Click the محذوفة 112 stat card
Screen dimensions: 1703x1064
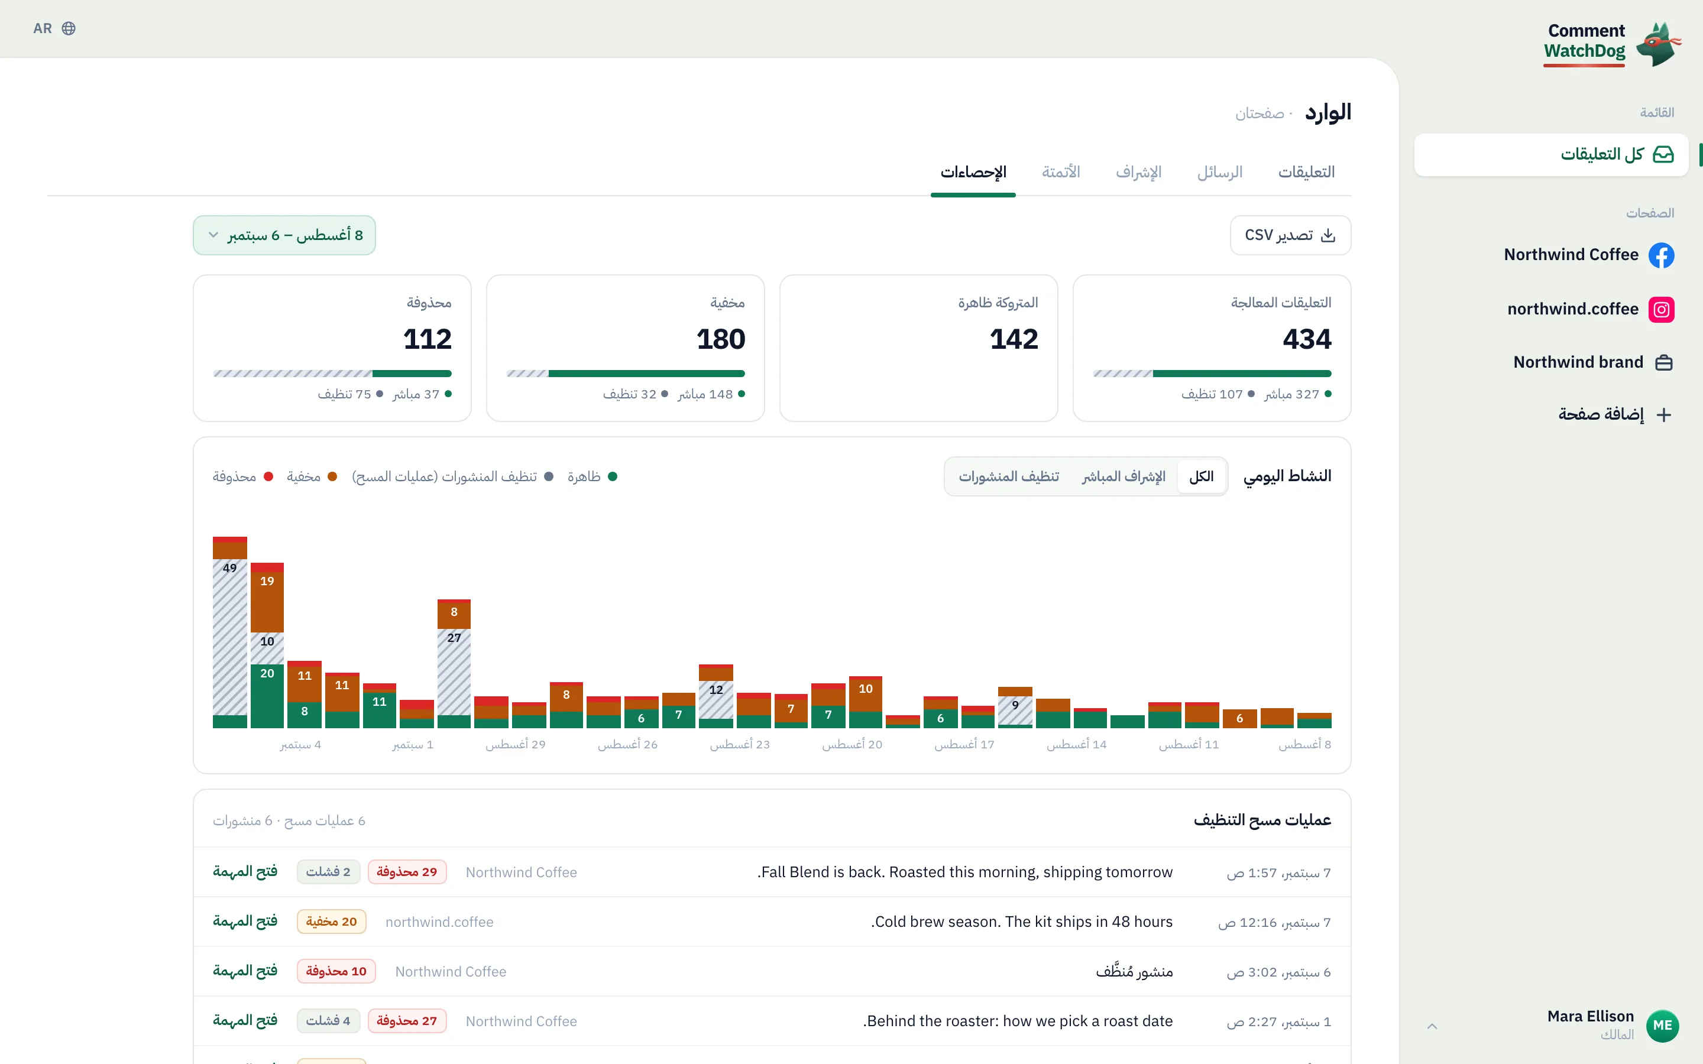[x=332, y=348]
